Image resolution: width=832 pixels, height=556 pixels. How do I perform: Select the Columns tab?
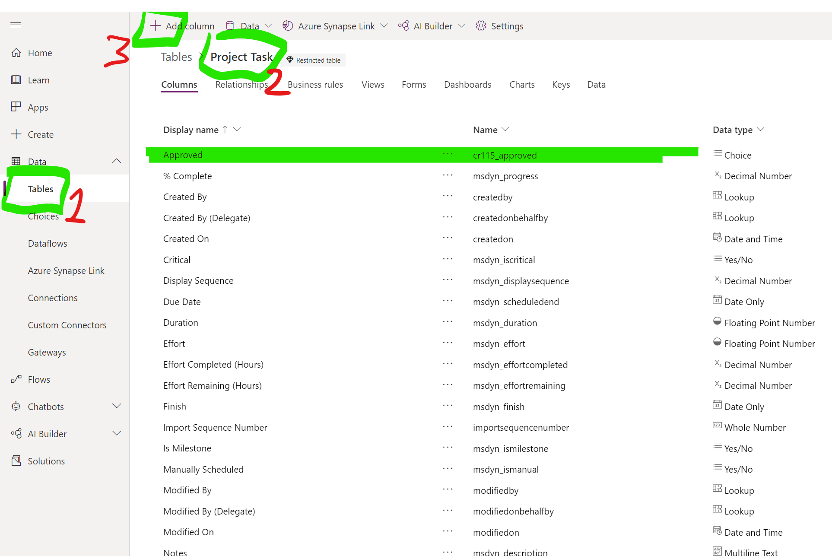point(179,85)
